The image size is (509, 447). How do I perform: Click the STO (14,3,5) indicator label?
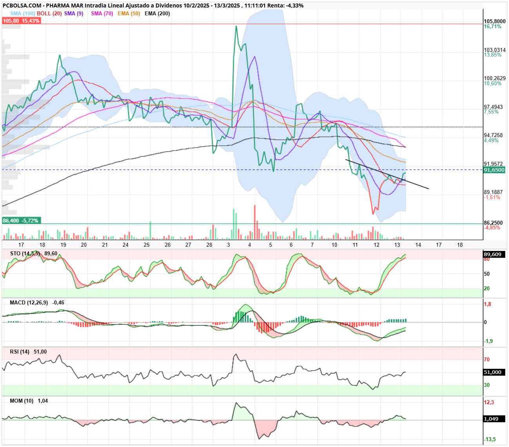coord(25,254)
